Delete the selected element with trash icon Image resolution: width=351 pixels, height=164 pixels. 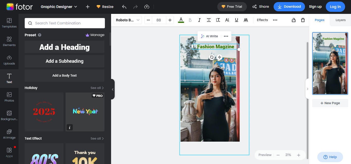coord(303,20)
